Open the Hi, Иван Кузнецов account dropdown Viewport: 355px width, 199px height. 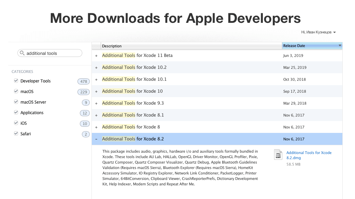[318, 32]
